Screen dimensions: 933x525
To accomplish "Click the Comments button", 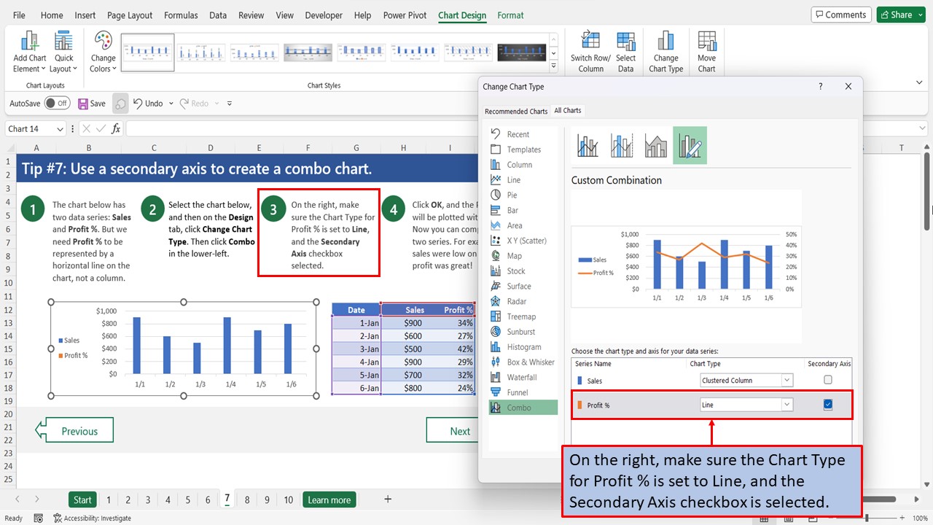I will coord(840,14).
